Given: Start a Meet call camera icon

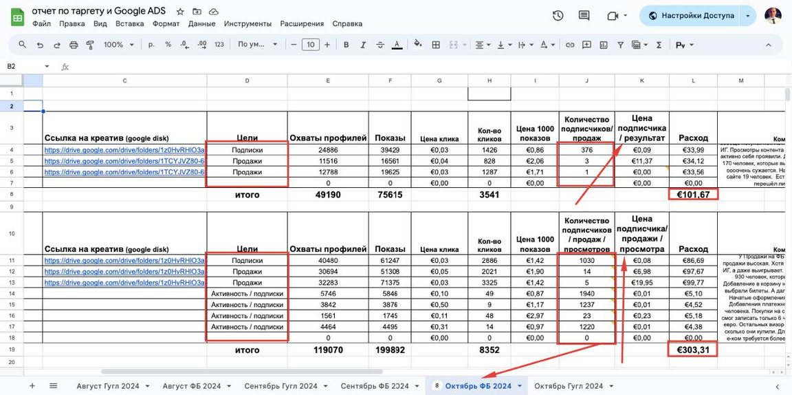Looking at the screenshot, I should click(x=613, y=16).
